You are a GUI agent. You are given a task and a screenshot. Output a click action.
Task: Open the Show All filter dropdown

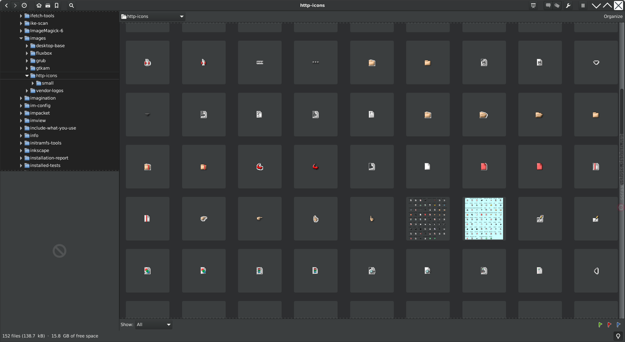(153, 324)
